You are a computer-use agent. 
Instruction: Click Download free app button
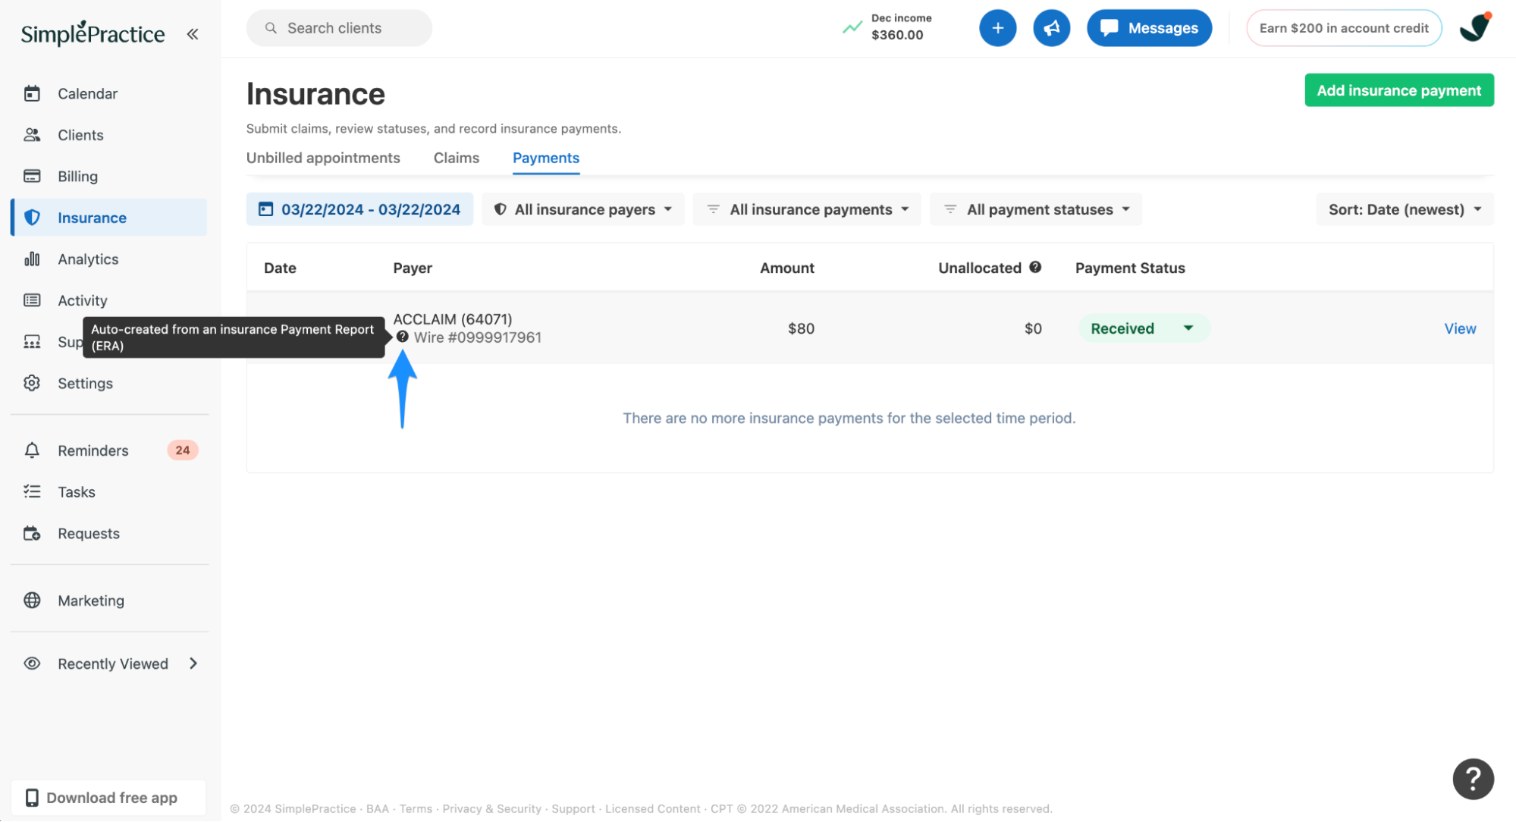(x=108, y=798)
